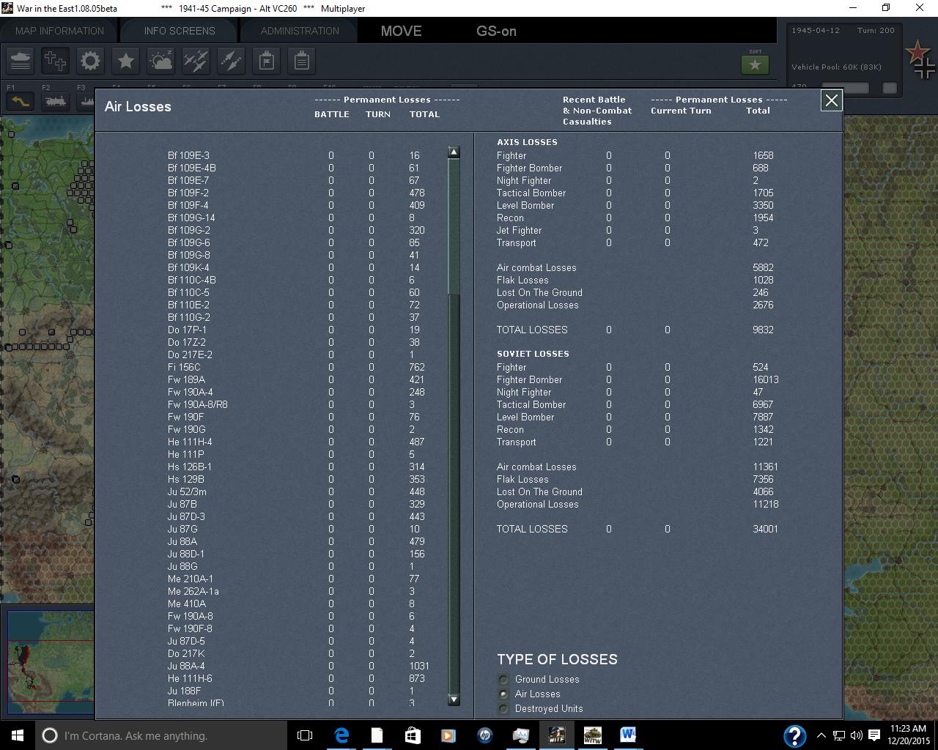Open the INFO SCREENS tab
Viewport: 938px width, 750px height.
(x=180, y=31)
